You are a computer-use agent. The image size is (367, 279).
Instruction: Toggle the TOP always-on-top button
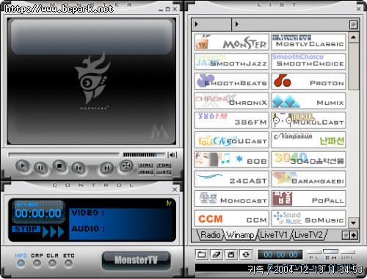(x=164, y=165)
